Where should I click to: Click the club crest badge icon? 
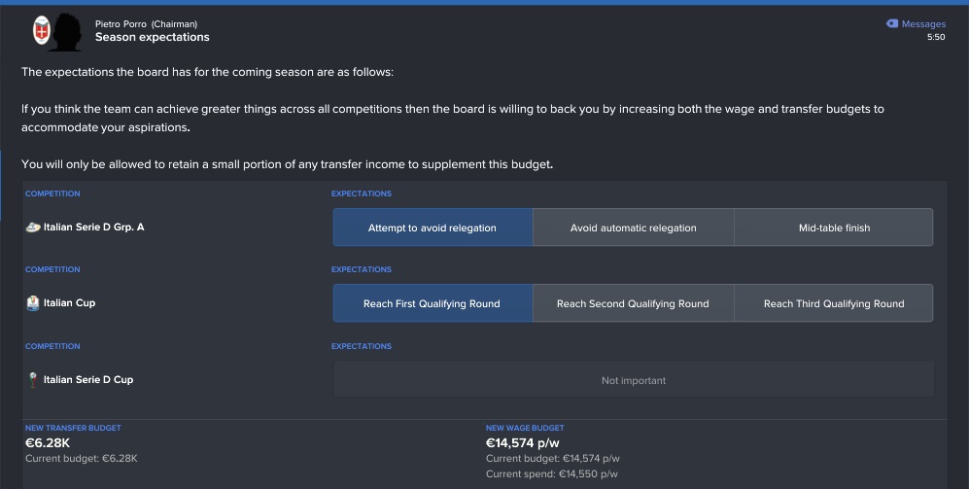[42, 30]
